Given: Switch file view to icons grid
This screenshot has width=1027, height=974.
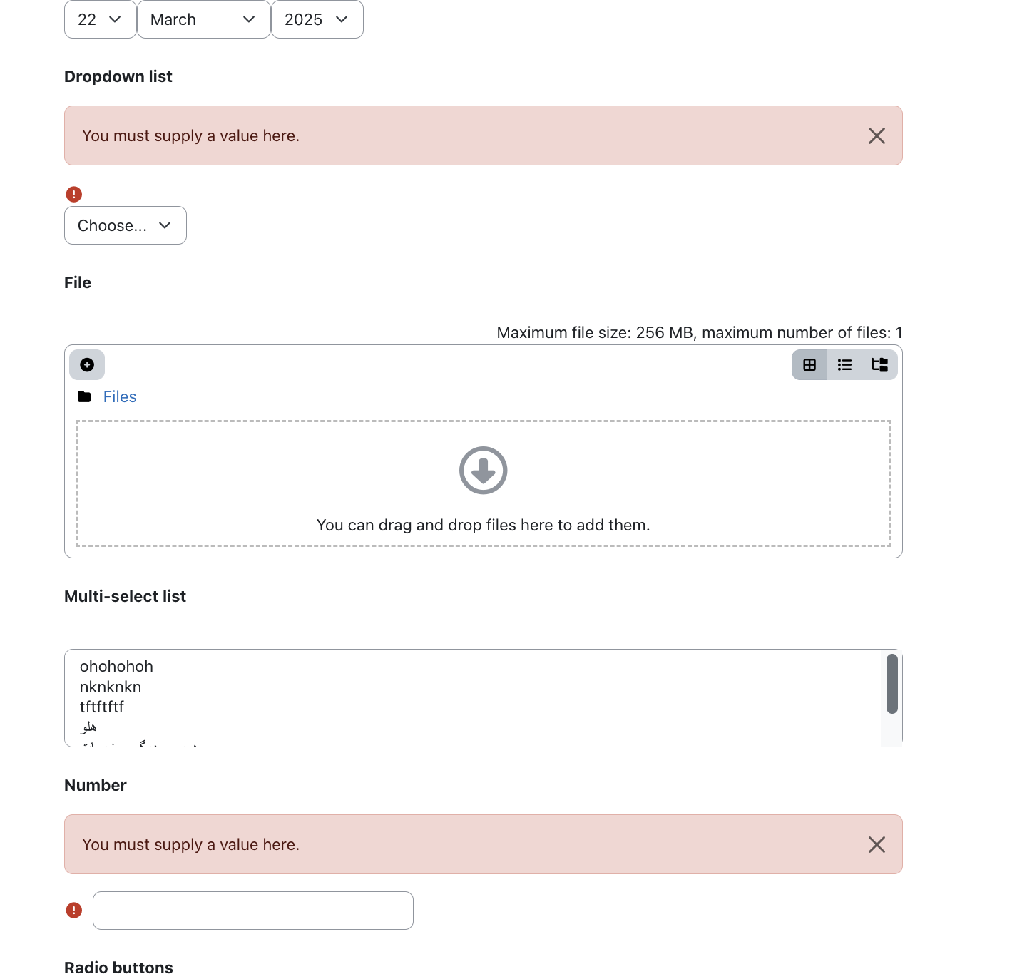Looking at the screenshot, I should (x=809, y=364).
